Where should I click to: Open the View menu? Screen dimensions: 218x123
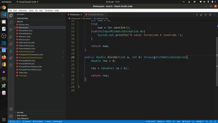coord(31,11)
